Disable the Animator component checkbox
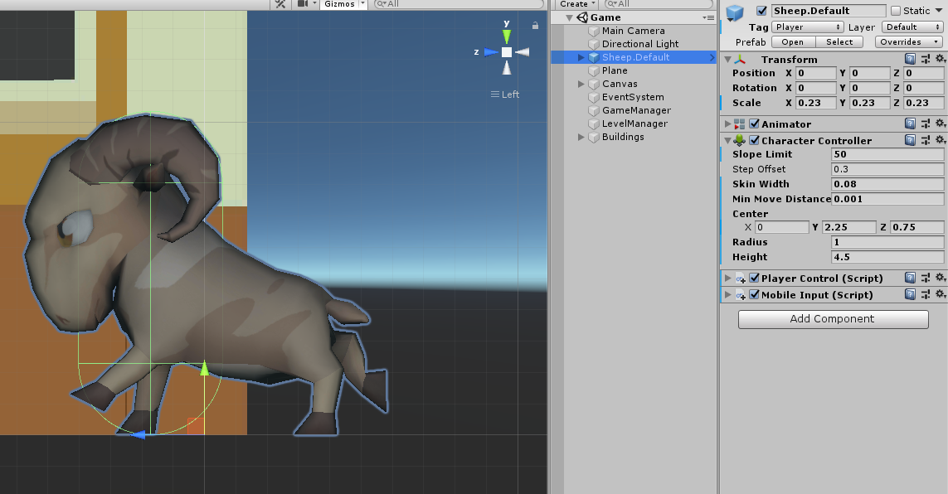Image resolution: width=948 pixels, height=494 pixels. click(754, 123)
